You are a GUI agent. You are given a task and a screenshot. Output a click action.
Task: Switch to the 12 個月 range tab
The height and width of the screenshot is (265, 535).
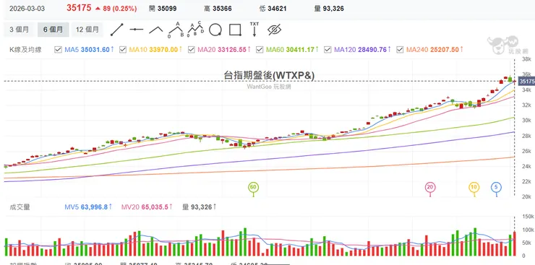click(x=87, y=30)
